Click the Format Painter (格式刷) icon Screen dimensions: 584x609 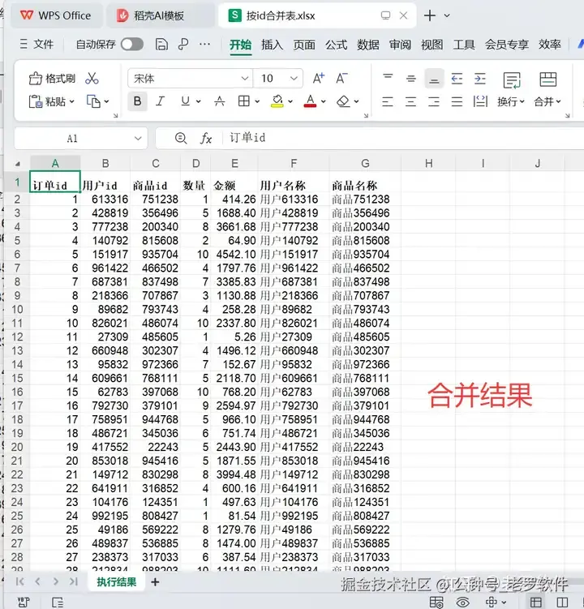point(35,79)
